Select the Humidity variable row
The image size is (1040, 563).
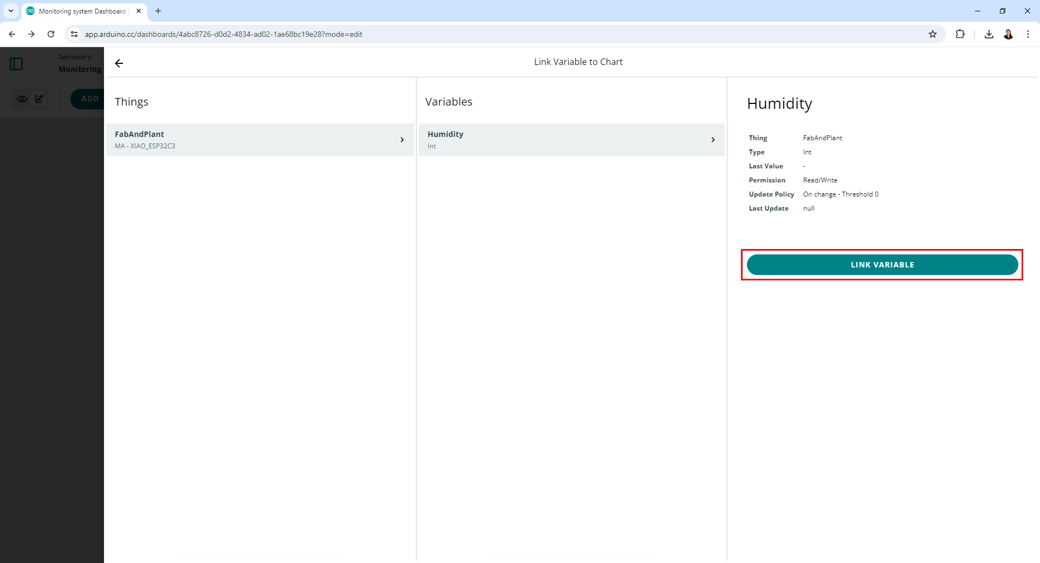coord(571,140)
